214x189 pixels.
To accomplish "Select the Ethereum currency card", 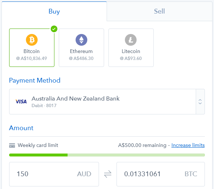I will point(81,48).
